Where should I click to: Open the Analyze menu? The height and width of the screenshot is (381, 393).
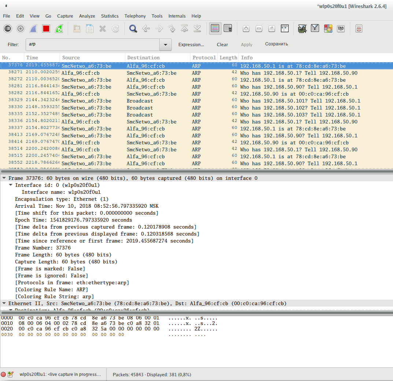(87, 16)
